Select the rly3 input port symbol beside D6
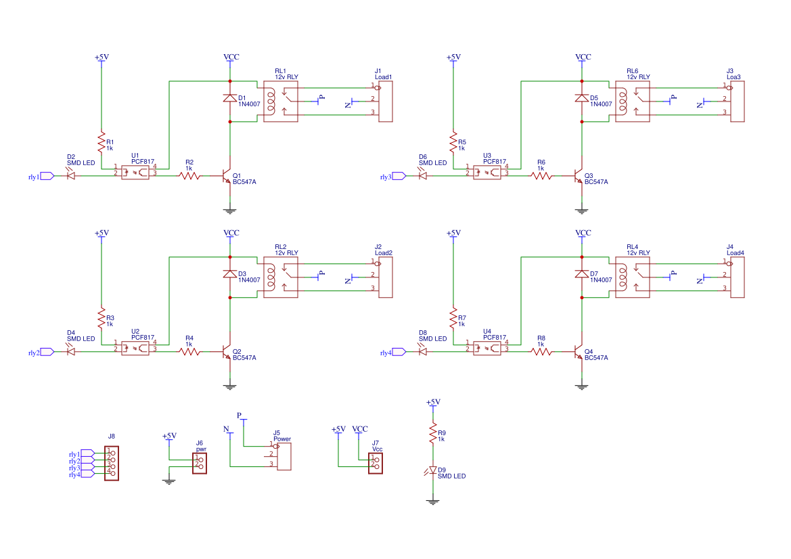The height and width of the screenshot is (559, 791). pos(399,176)
